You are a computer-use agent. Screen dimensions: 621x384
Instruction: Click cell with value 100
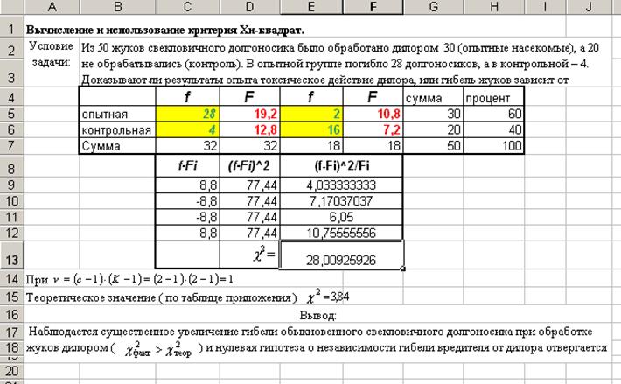pos(494,146)
